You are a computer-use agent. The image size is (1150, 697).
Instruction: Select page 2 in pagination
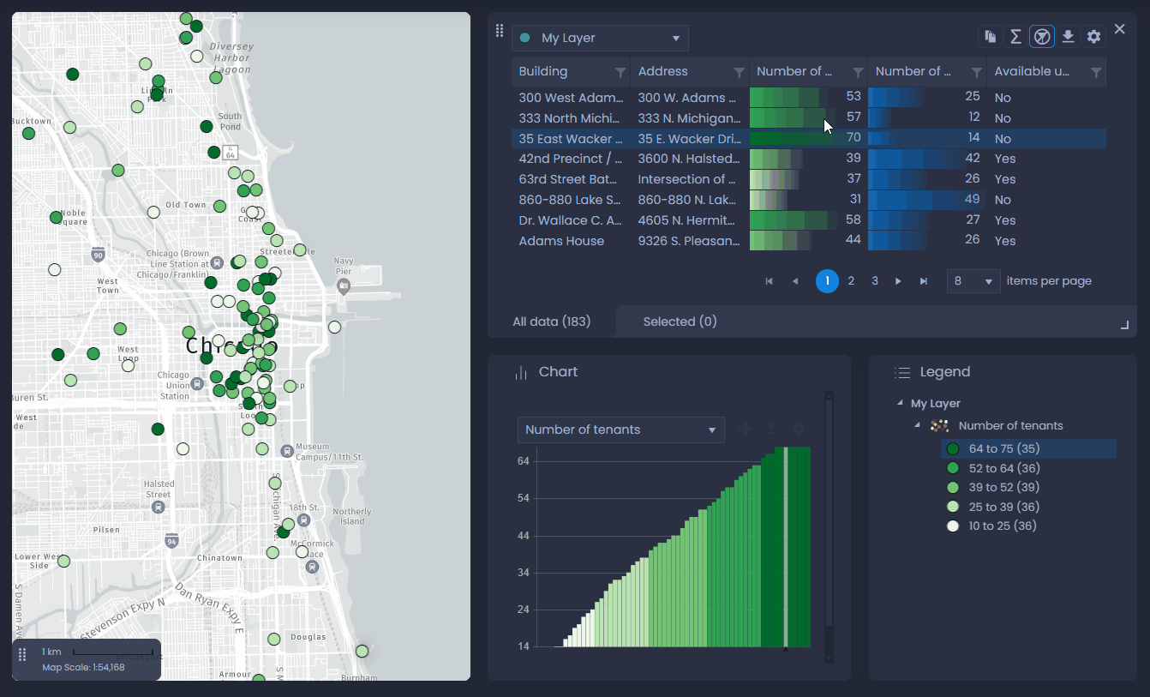point(851,281)
